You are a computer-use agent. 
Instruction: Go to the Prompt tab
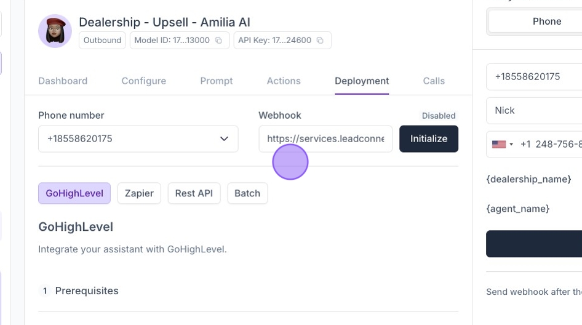coord(217,81)
